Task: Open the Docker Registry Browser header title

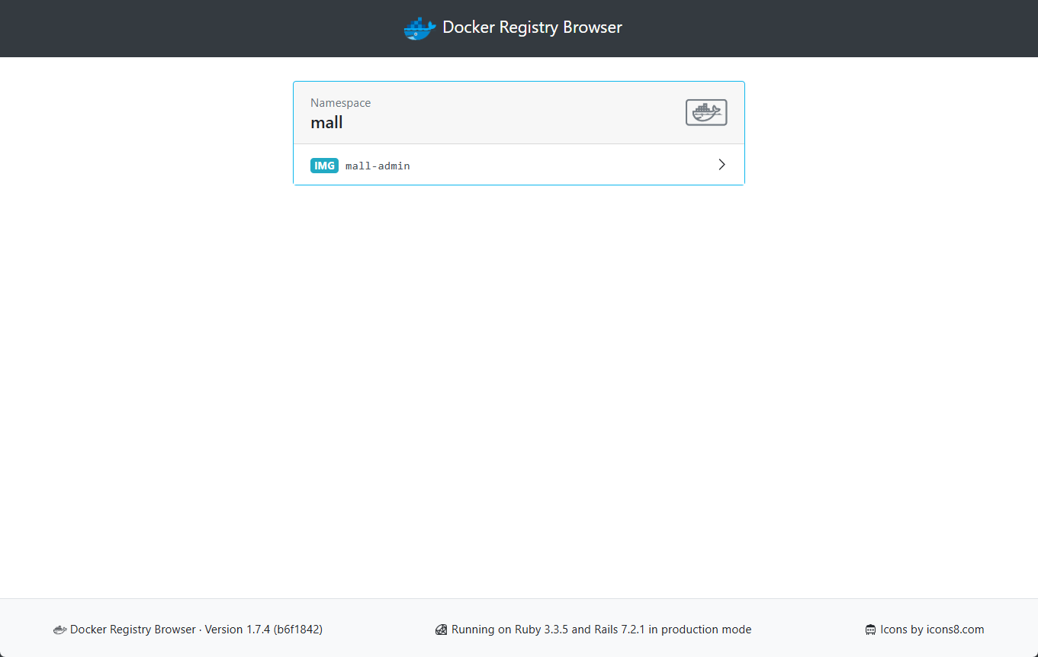Action: tap(532, 27)
